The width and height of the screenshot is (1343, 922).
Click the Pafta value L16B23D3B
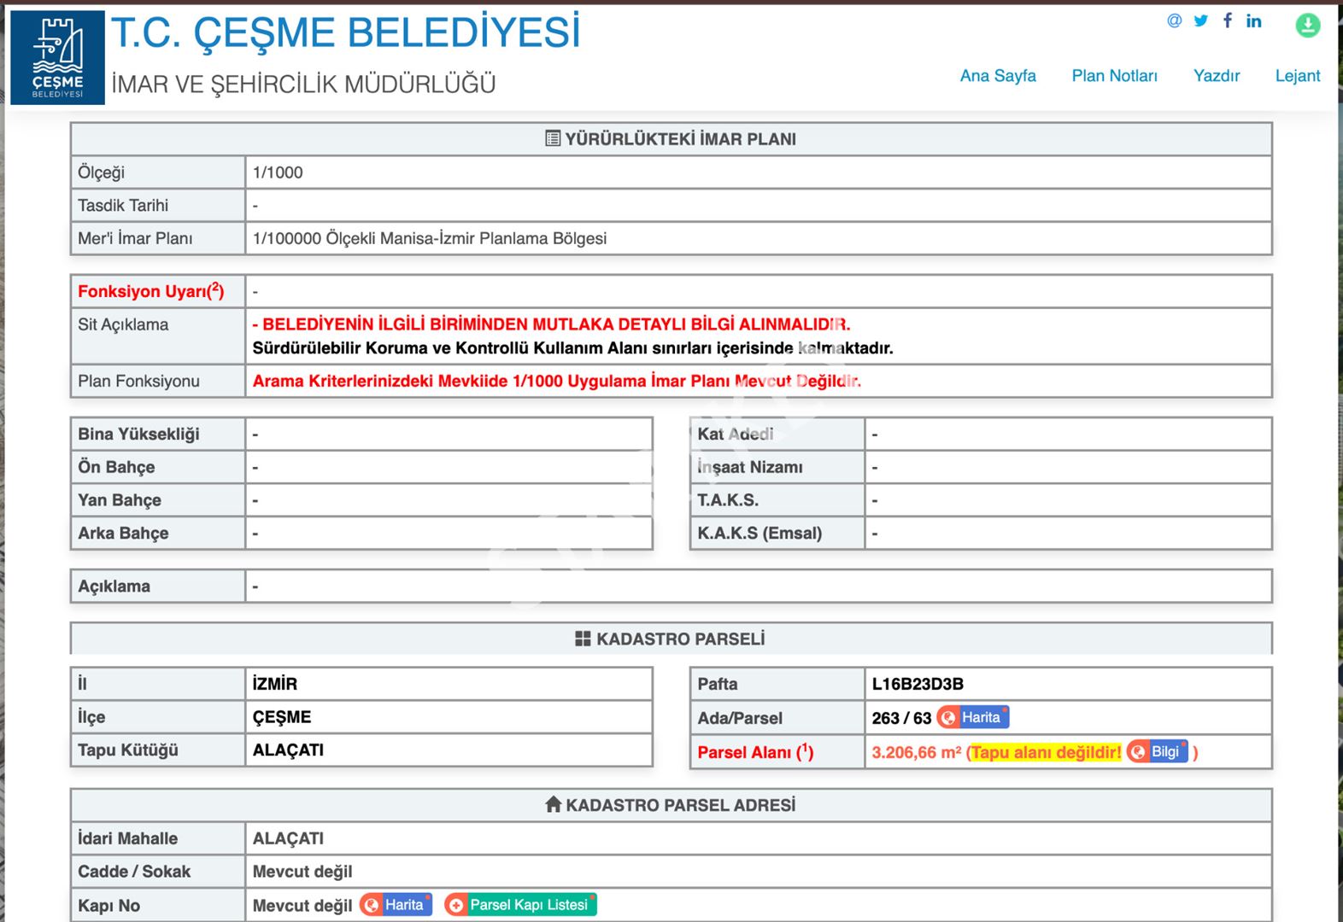918,684
